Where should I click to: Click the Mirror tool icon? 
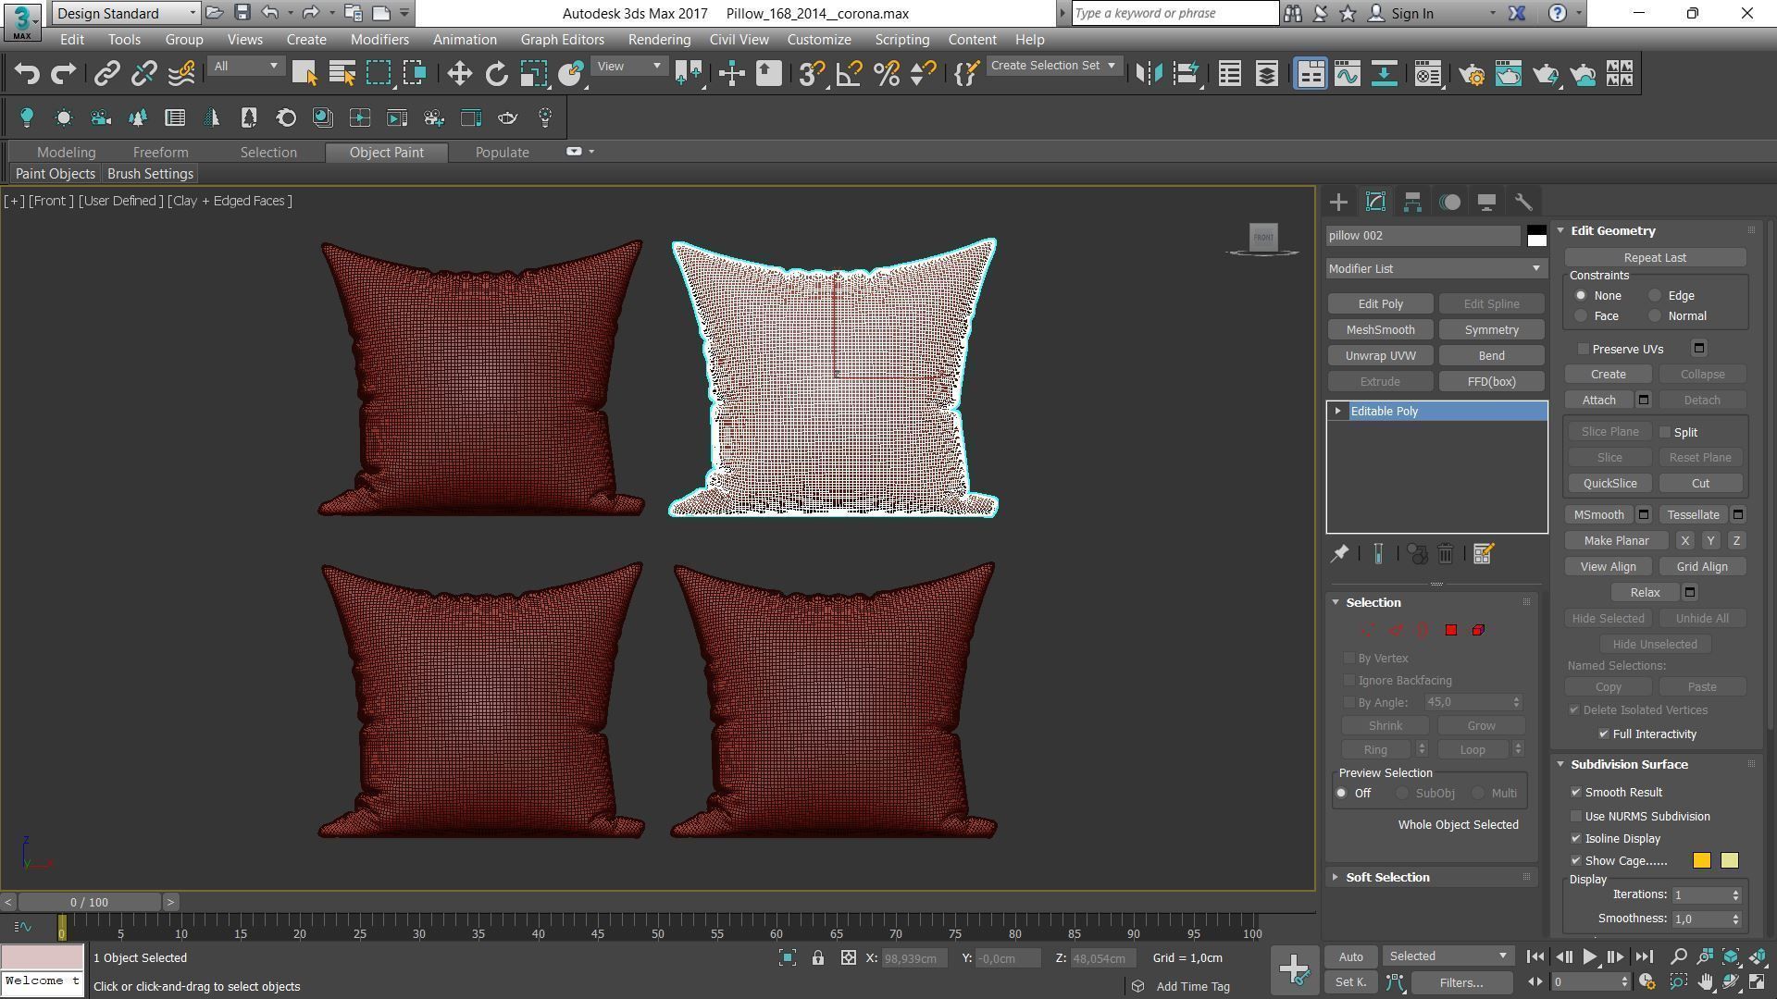tap(1149, 74)
